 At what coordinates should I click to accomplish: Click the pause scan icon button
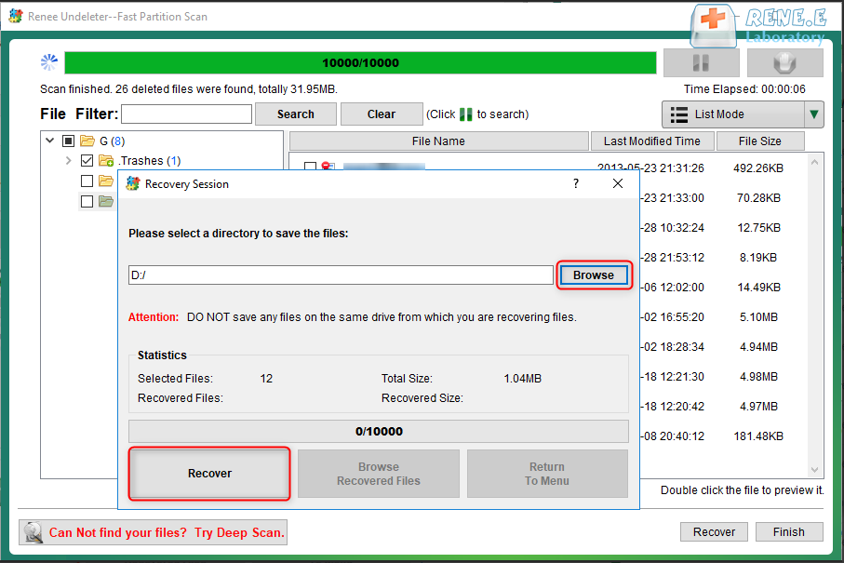[701, 63]
